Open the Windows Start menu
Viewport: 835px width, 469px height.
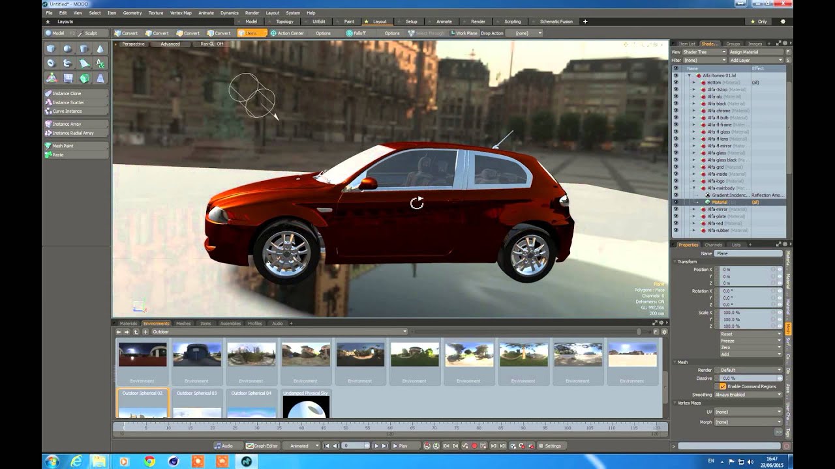[x=52, y=461]
